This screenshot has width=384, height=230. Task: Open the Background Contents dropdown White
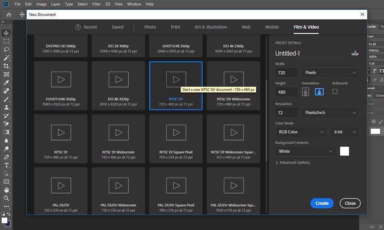(305, 151)
